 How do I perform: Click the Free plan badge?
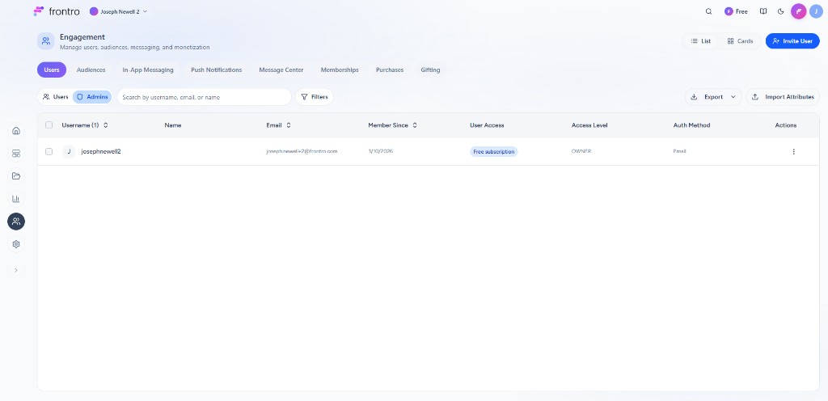point(736,11)
